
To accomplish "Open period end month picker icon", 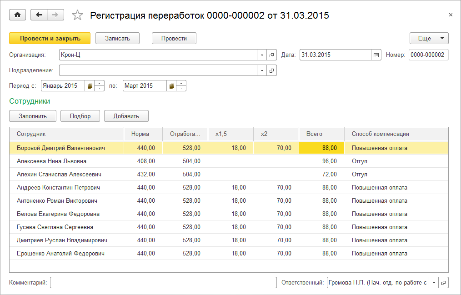I will pyautogui.click(x=171, y=86).
